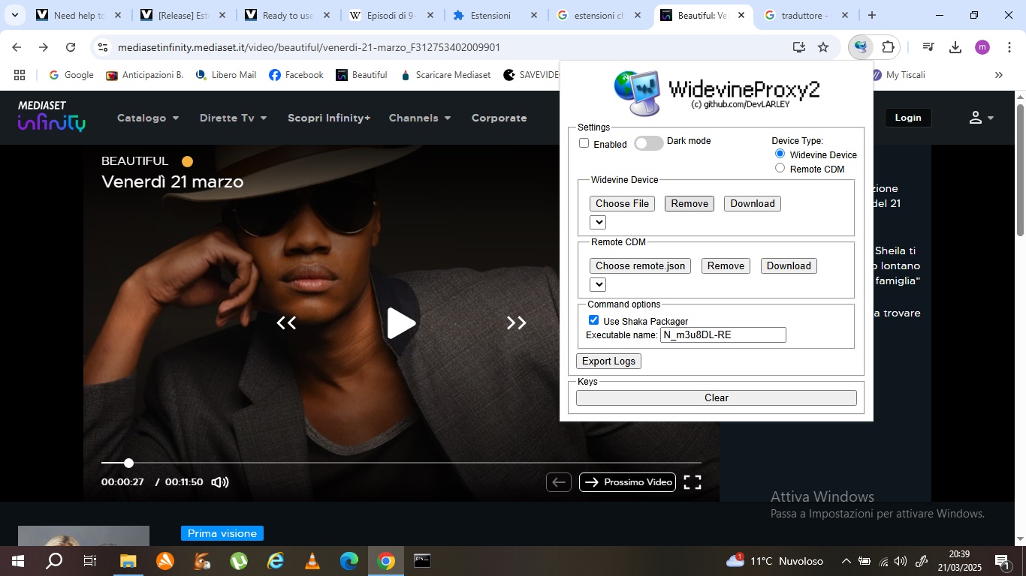This screenshot has width=1026, height=576.
Task: Expand the Dirette Tv menu
Action: click(233, 118)
